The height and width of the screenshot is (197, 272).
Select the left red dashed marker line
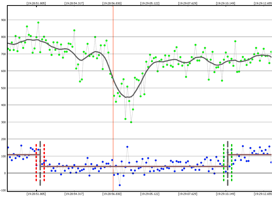pos(36,163)
